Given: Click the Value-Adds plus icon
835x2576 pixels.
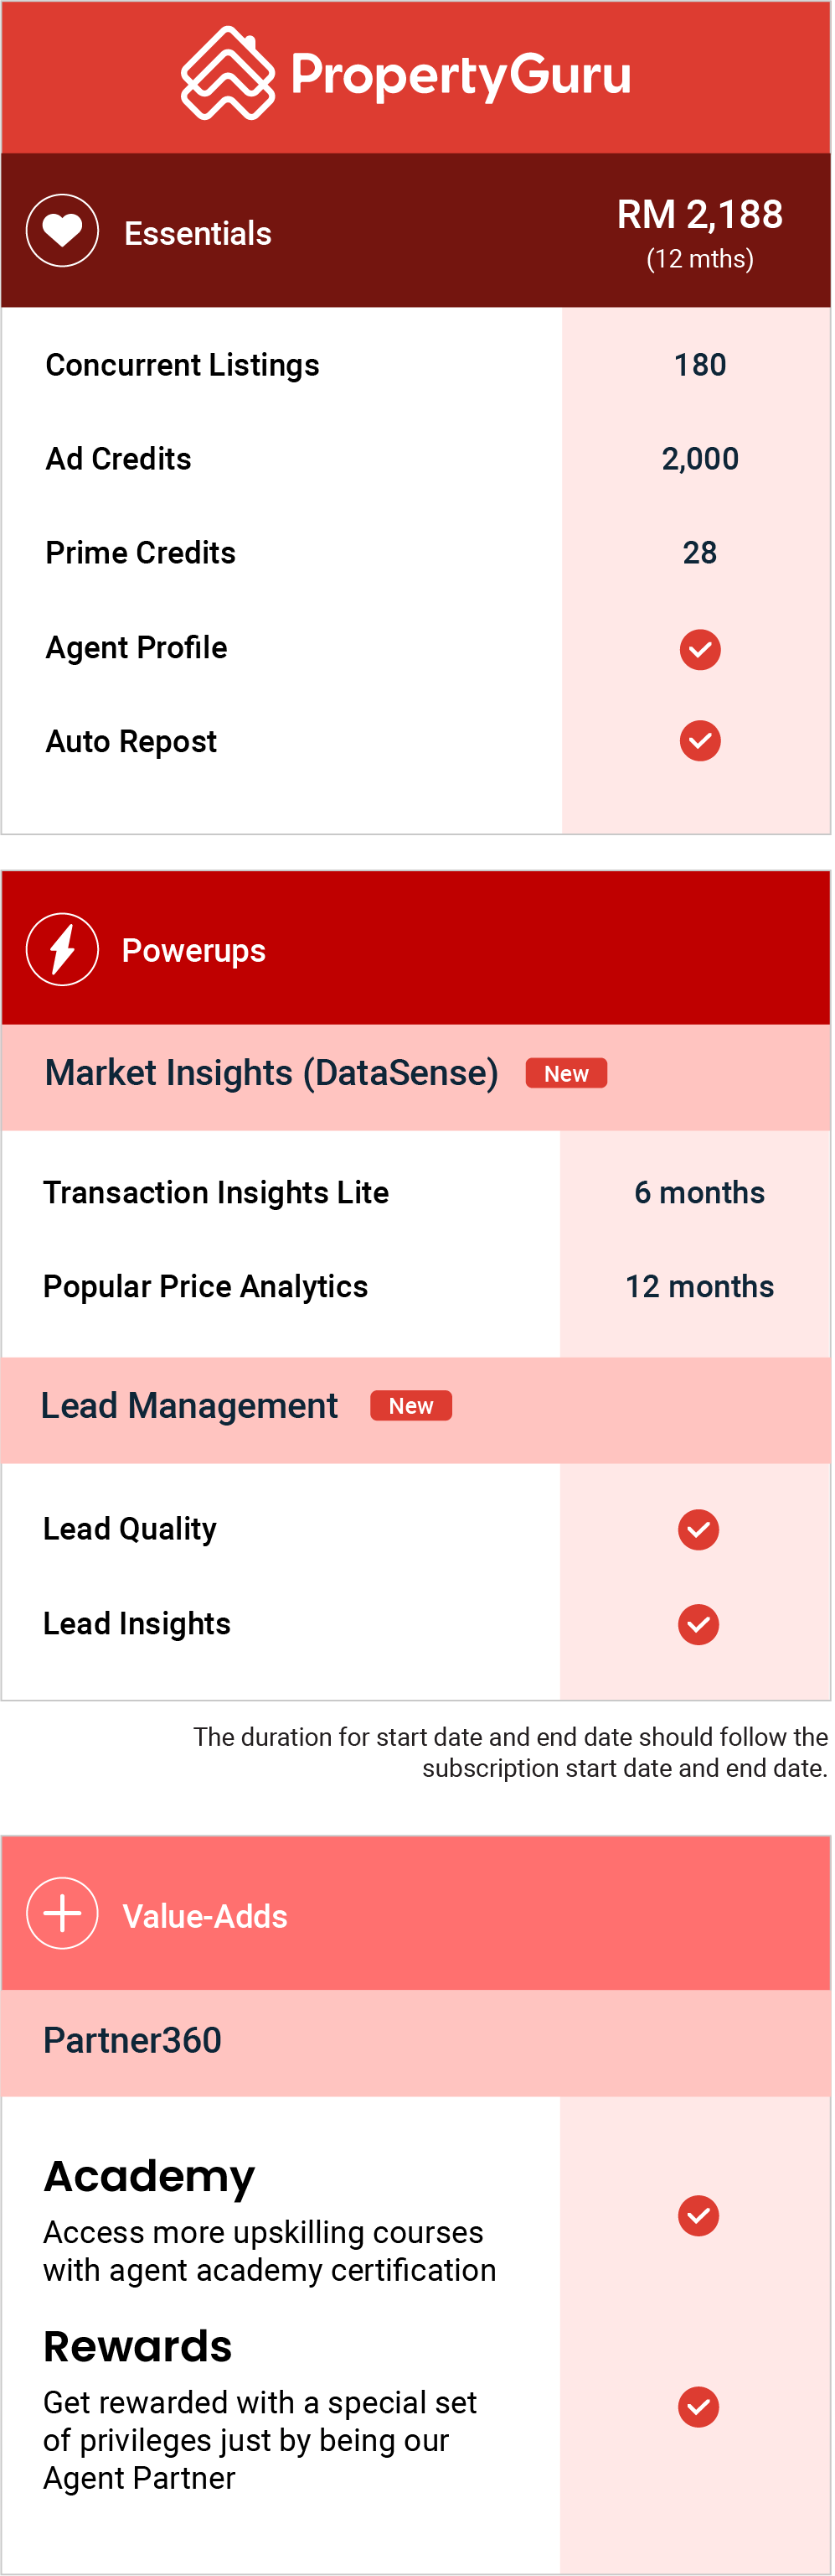Looking at the screenshot, I should tap(62, 1916).
